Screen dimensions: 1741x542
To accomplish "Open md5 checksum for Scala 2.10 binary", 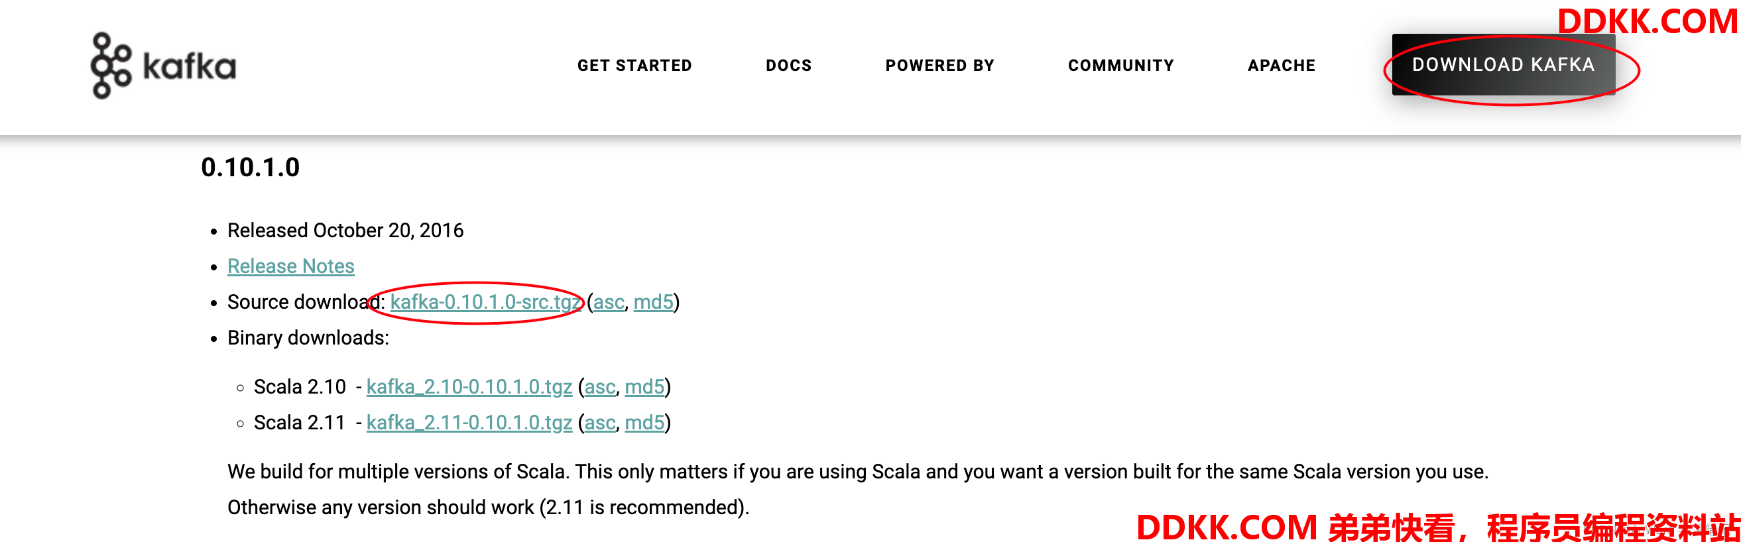I will (644, 387).
